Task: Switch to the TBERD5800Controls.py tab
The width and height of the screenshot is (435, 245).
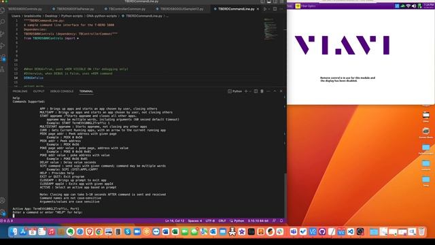Action: [x=25, y=9]
